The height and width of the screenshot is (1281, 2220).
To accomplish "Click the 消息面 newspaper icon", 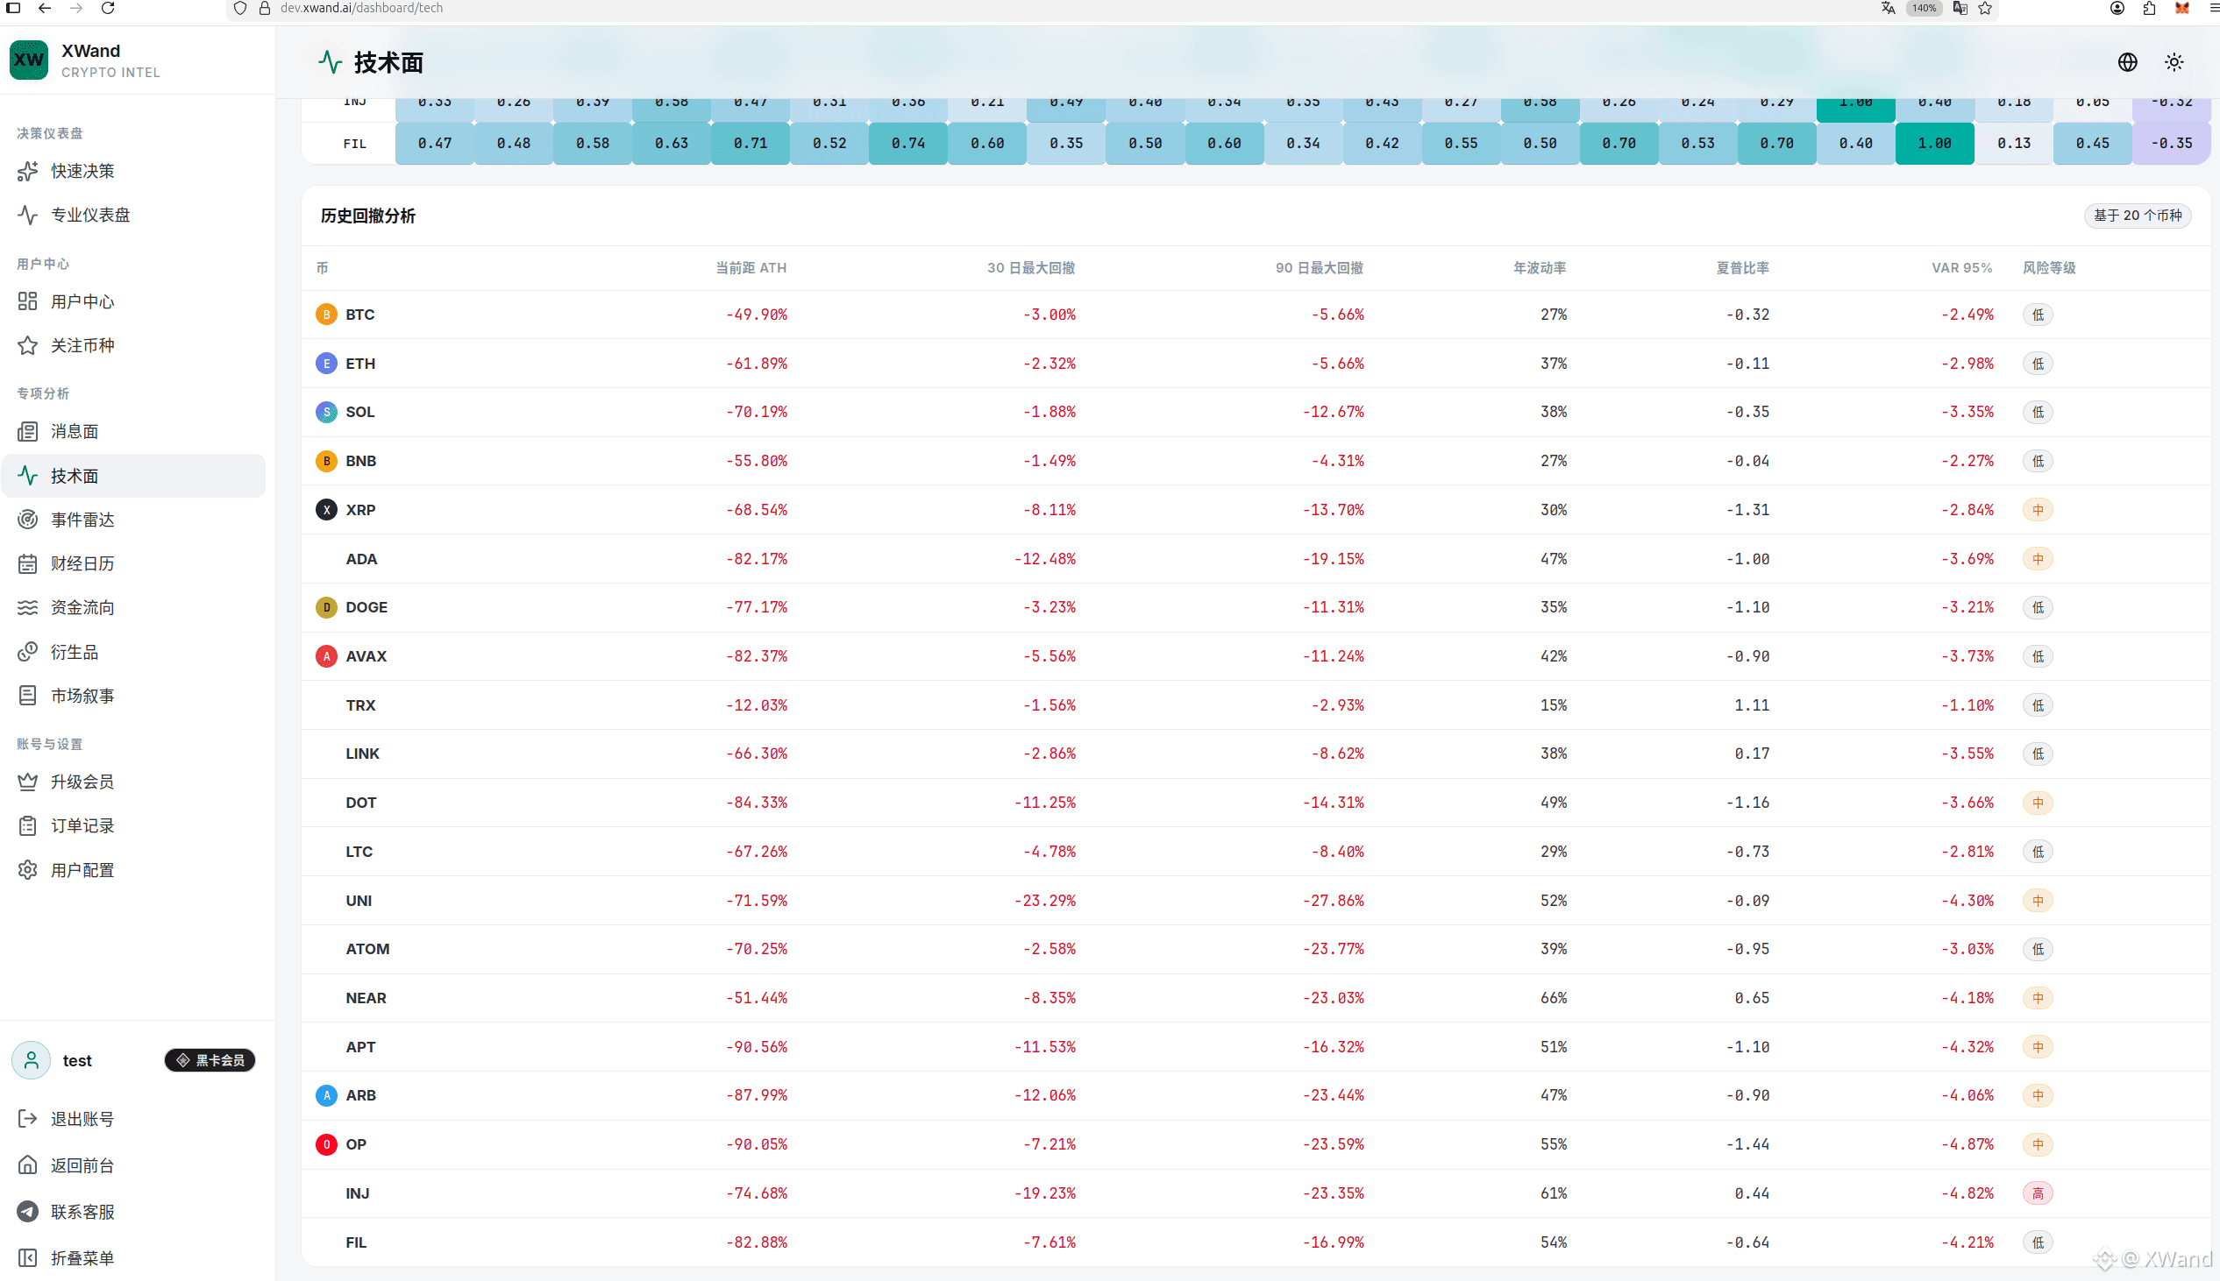I will pyautogui.click(x=28, y=431).
